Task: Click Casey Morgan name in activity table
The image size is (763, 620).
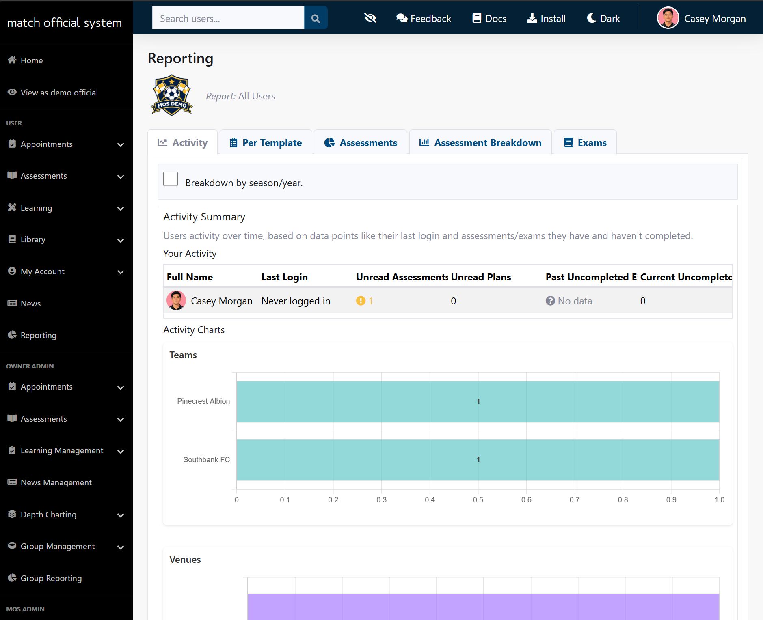Action: pyautogui.click(x=222, y=301)
